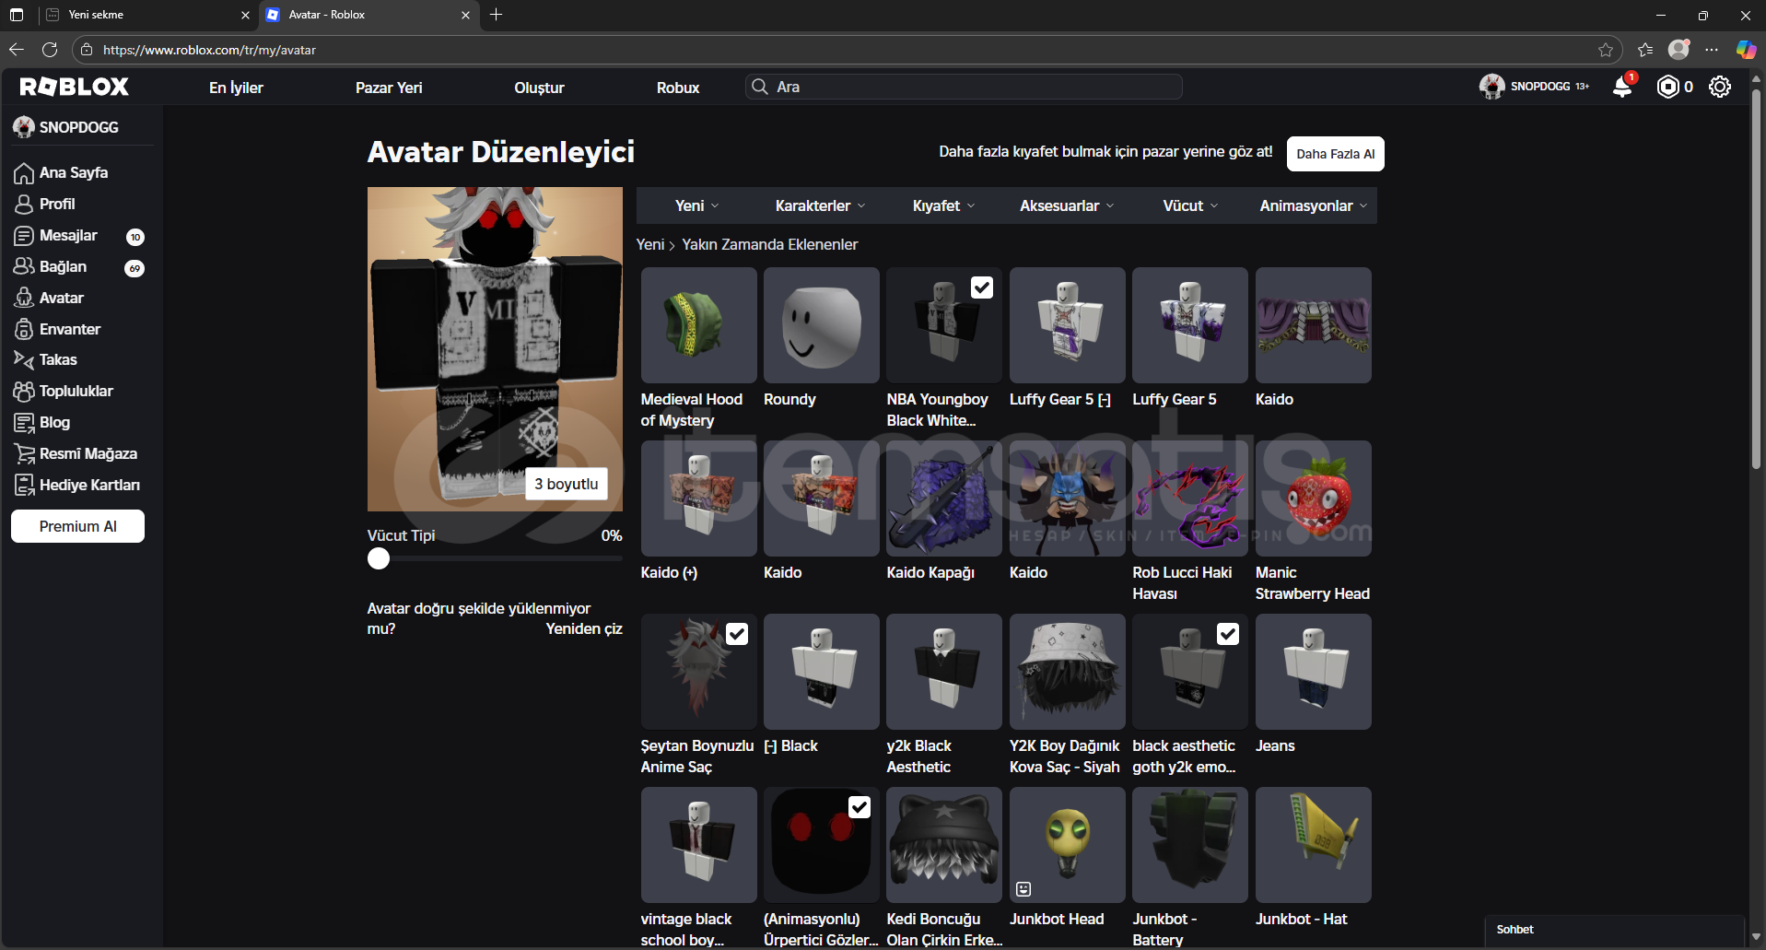Open Takas trade icon in sidebar
Screen dimensions: 1766x950
point(24,360)
